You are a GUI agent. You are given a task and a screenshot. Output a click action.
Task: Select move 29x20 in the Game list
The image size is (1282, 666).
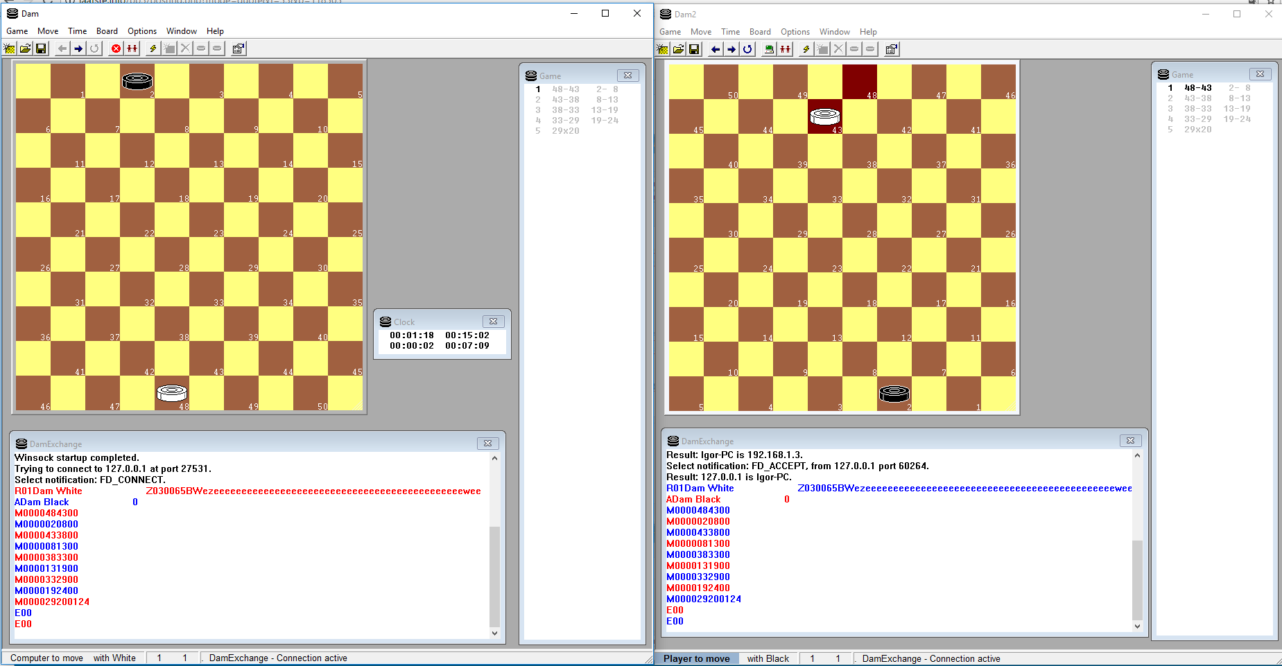(x=566, y=130)
